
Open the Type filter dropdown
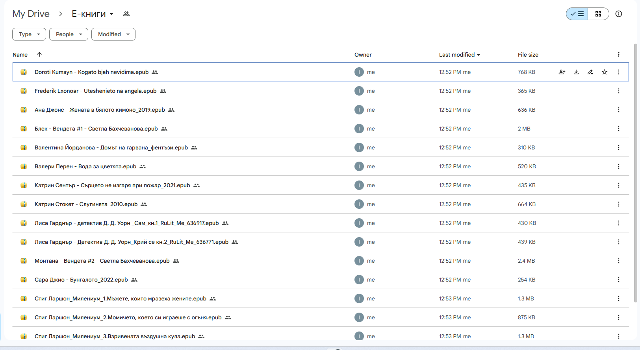tap(29, 34)
